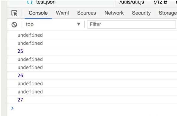This screenshot has width=177, height=116.
Task: Click the console log value 26
Action: (20, 75)
